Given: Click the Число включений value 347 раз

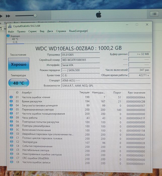Looking at the screenshot, I should coord(139,70).
